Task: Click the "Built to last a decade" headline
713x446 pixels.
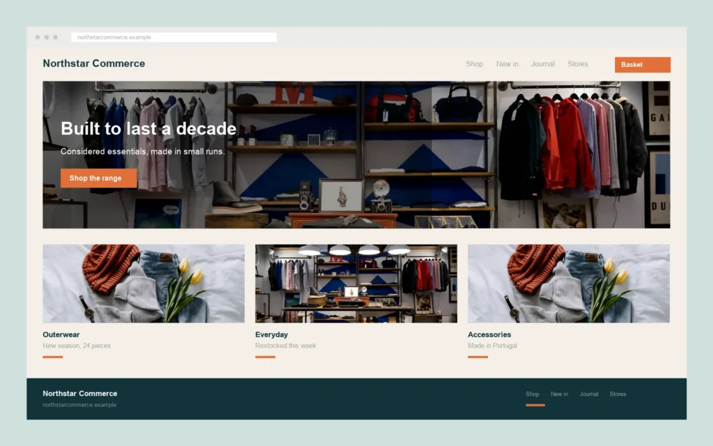Action: click(149, 129)
